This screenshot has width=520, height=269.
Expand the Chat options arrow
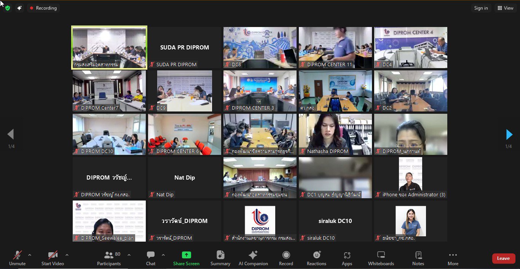click(163, 255)
